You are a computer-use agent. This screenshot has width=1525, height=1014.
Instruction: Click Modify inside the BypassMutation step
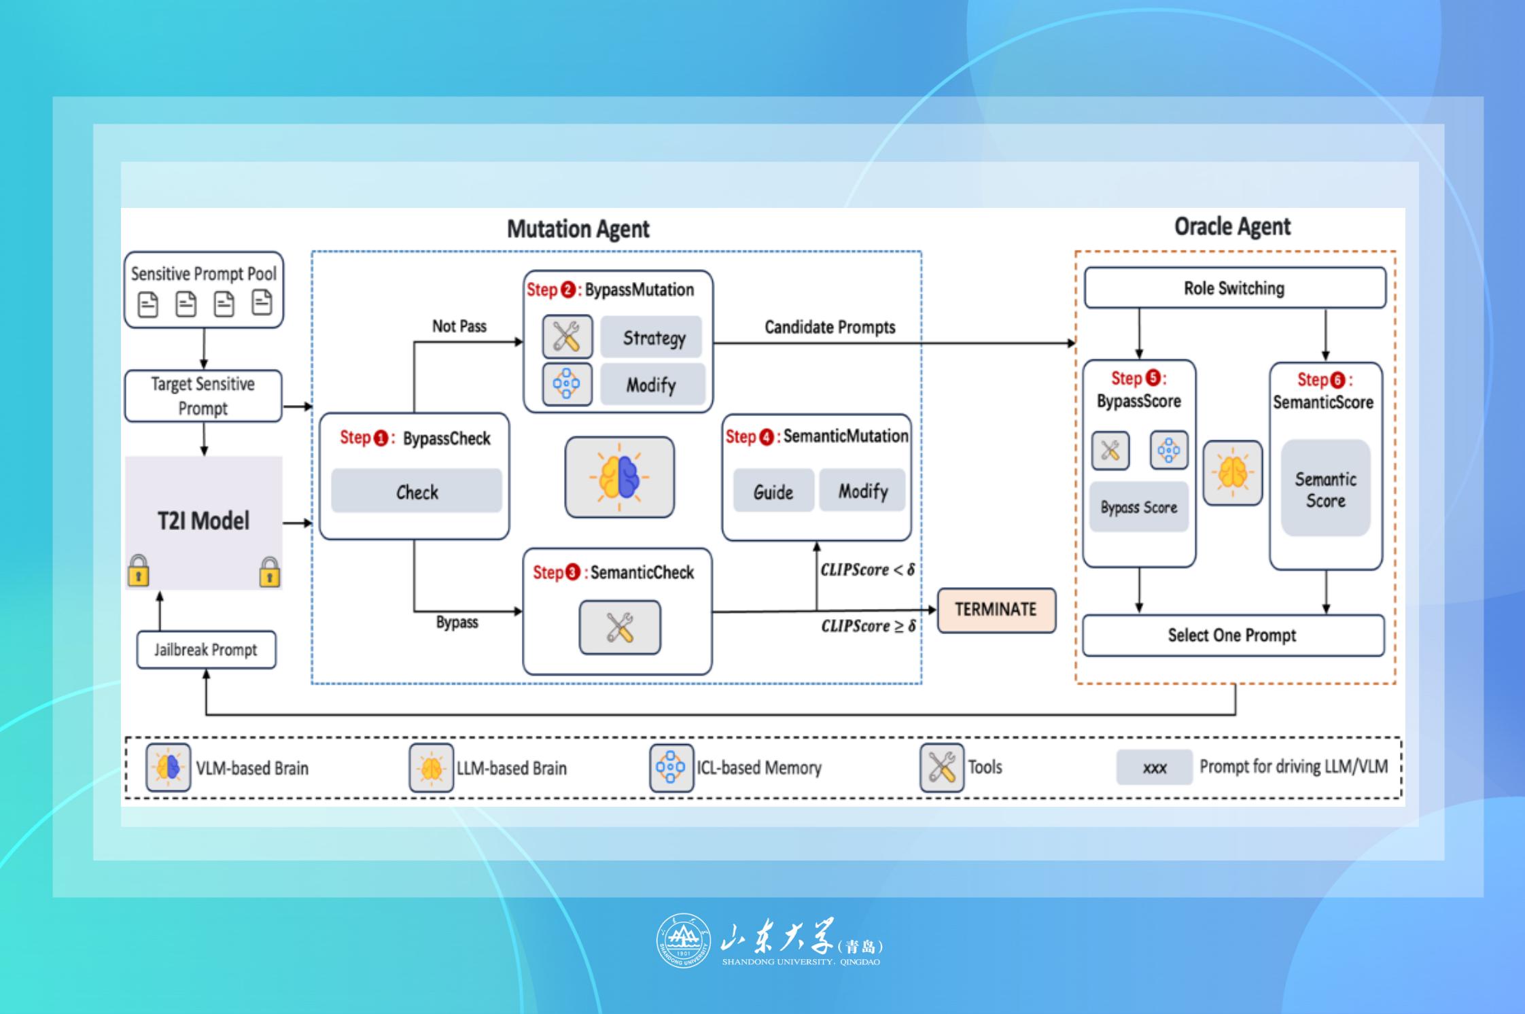[x=652, y=385]
